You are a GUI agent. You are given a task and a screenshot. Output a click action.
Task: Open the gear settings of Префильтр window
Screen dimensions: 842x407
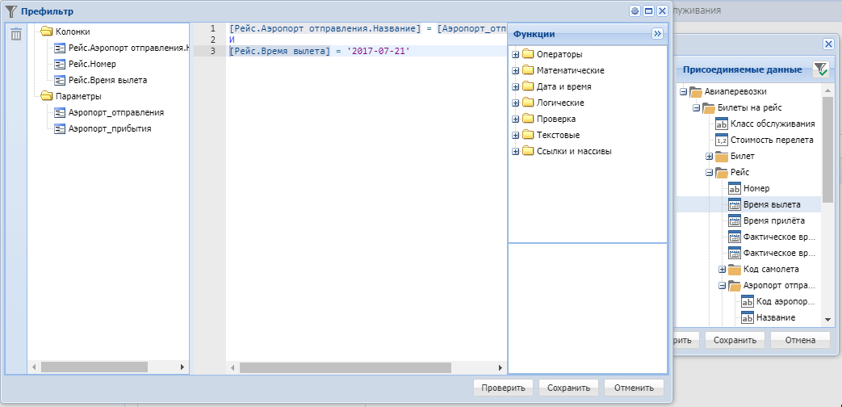(x=635, y=11)
